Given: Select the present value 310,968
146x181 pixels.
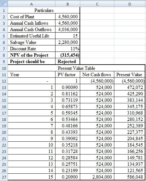Looking at the screenshot, I should click(x=130, y=113).
